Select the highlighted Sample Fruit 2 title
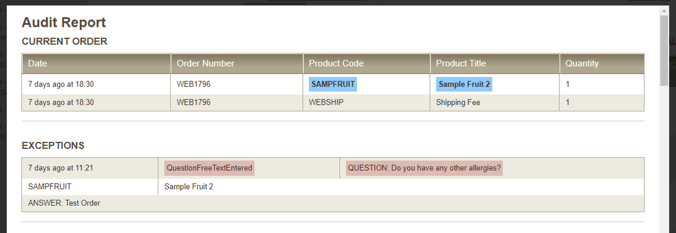Screen dimensions: 676x233 pyautogui.click(x=464, y=85)
